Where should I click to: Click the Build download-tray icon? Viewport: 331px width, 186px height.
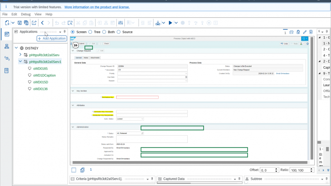click(x=158, y=23)
